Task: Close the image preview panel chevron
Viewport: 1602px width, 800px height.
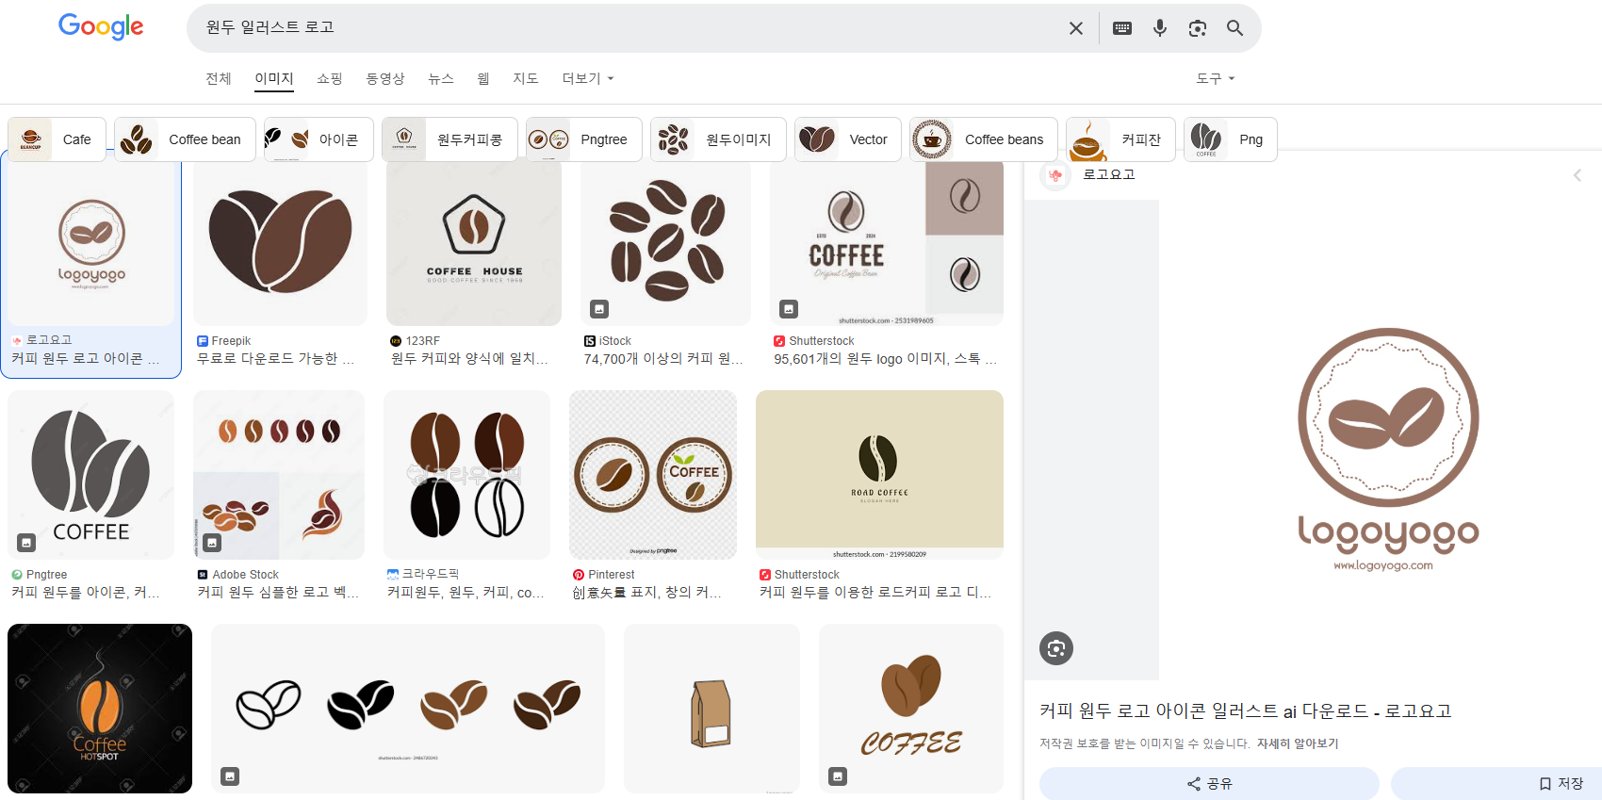Action: coord(1577,175)
